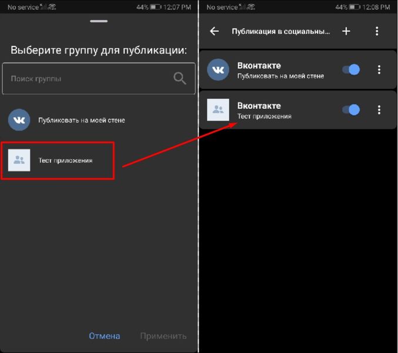
Task: Tap the 12:08 PM clock in the status bar
Action: [x=376, y=7]
